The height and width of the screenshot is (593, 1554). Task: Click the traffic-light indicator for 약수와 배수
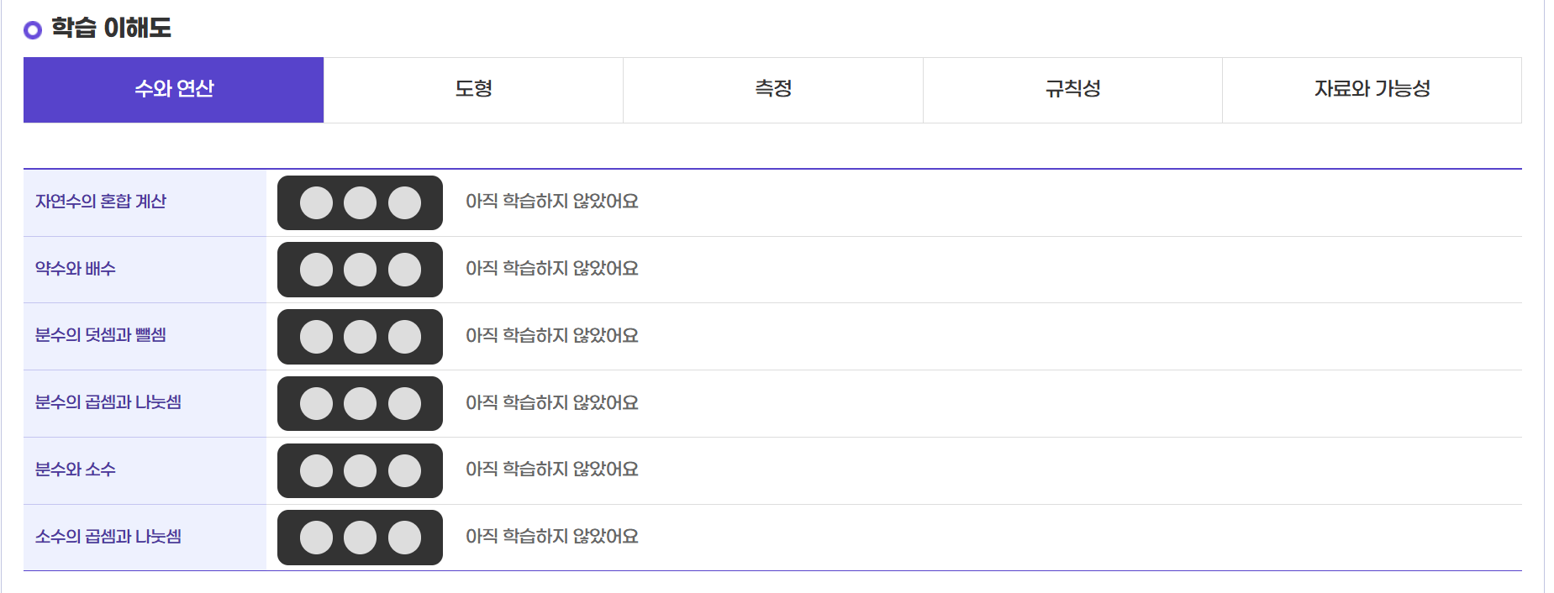[360, 270]
